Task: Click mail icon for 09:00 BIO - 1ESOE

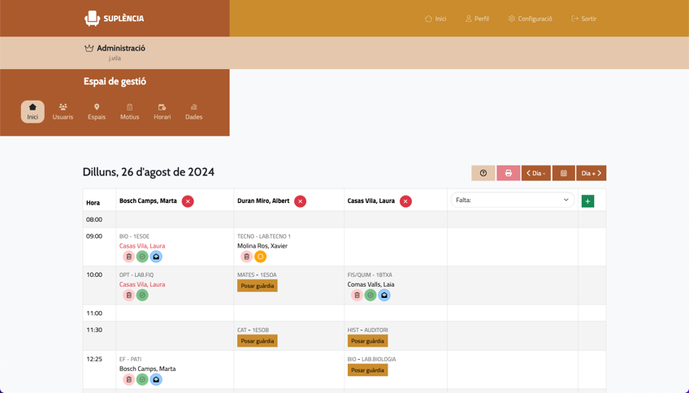Action: (x=156, y=257)
